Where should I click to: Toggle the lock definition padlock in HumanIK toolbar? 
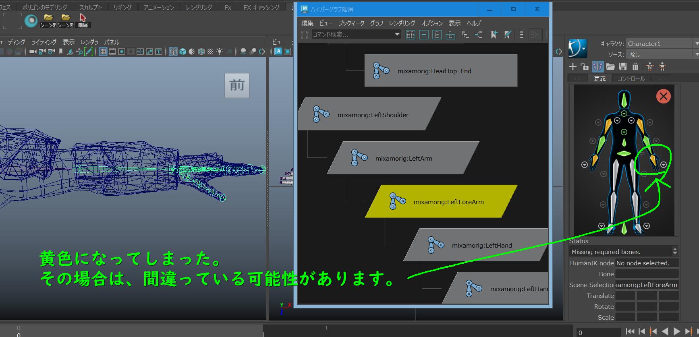[585, 66]
